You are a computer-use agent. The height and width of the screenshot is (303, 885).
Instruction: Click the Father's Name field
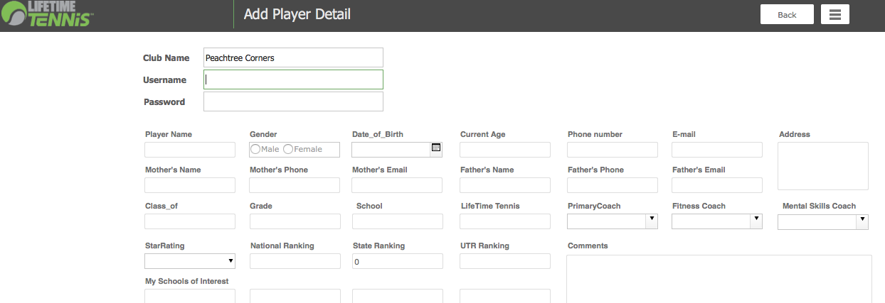pos(505,185)
